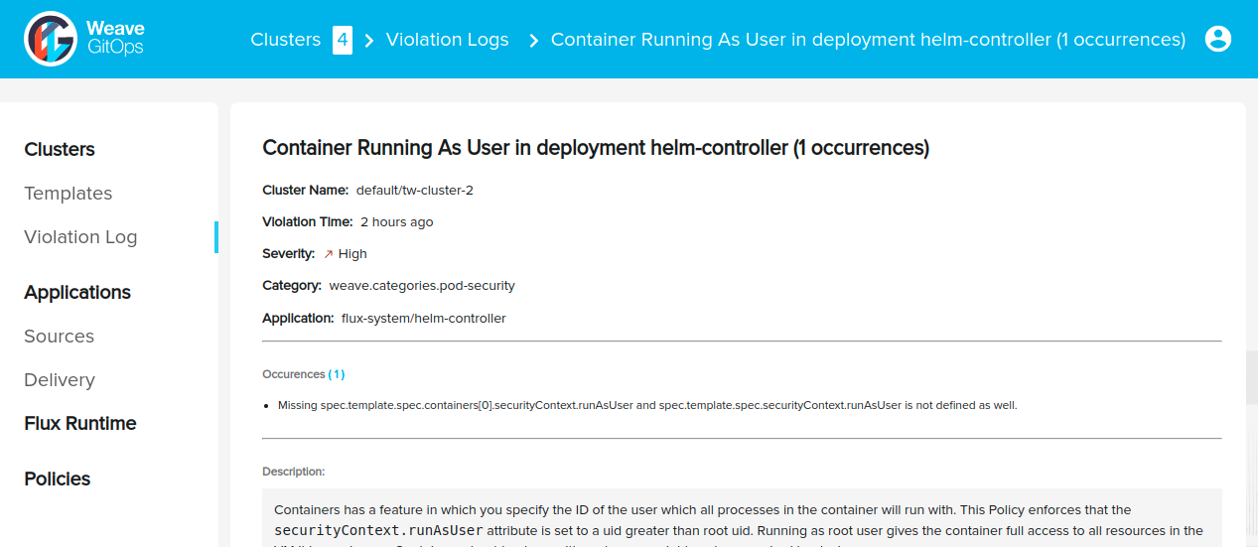The height and width of the screenshot is (547, 1258).
Task: Open Templates in the sidebar
Action: click(69, 194)
